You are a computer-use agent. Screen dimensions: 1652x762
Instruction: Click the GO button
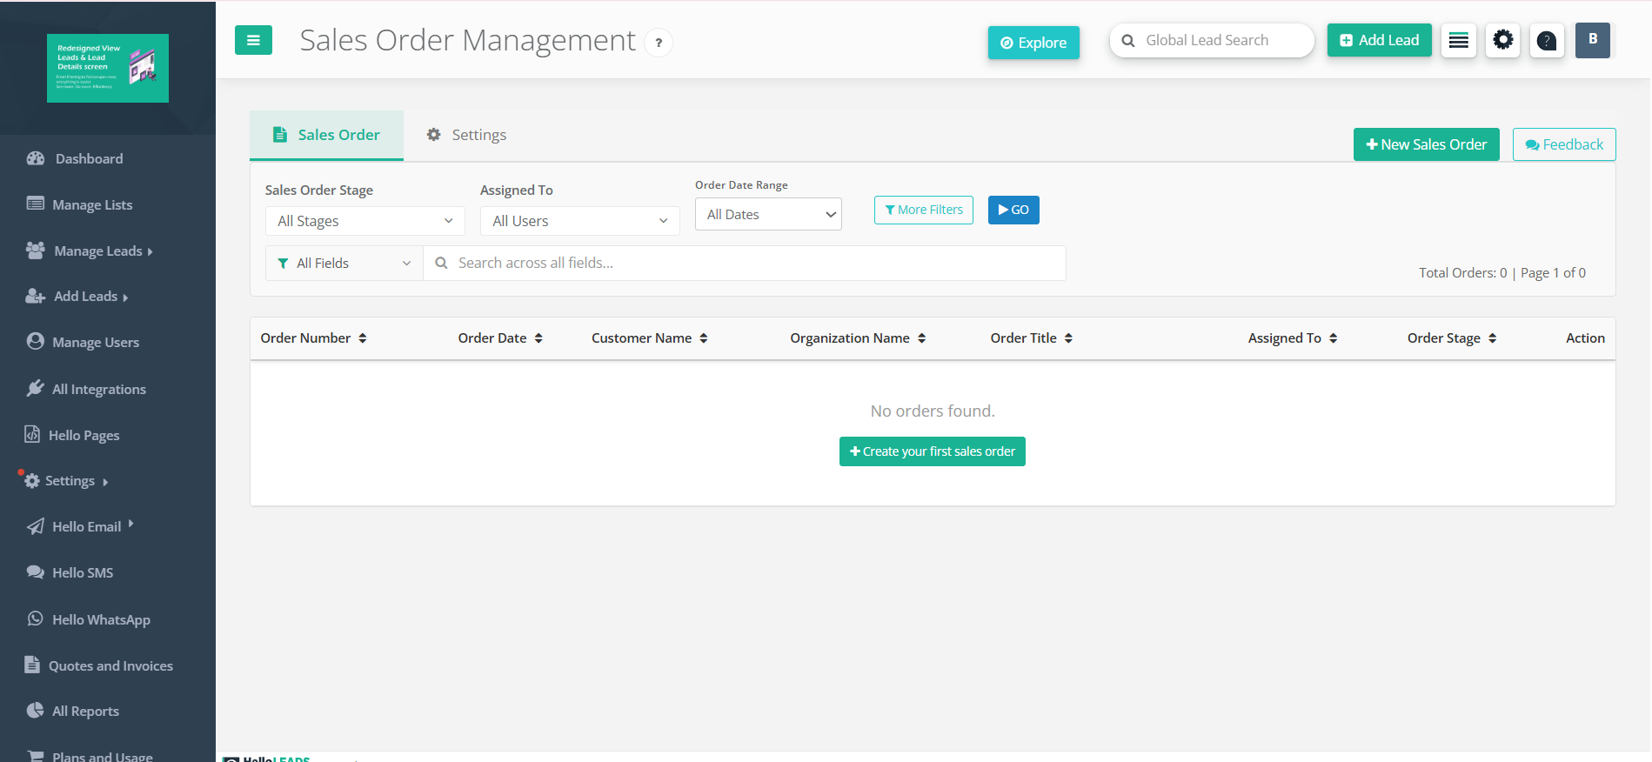1013,210
